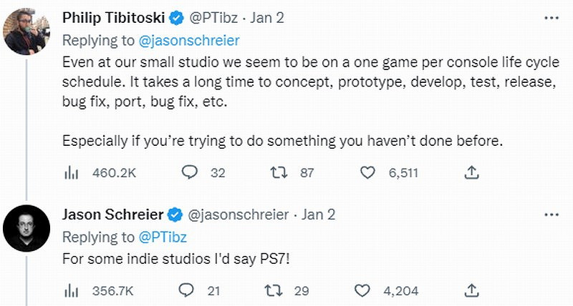
Task: Open Jason Schreier's profile picture
Action: [26, 227]
